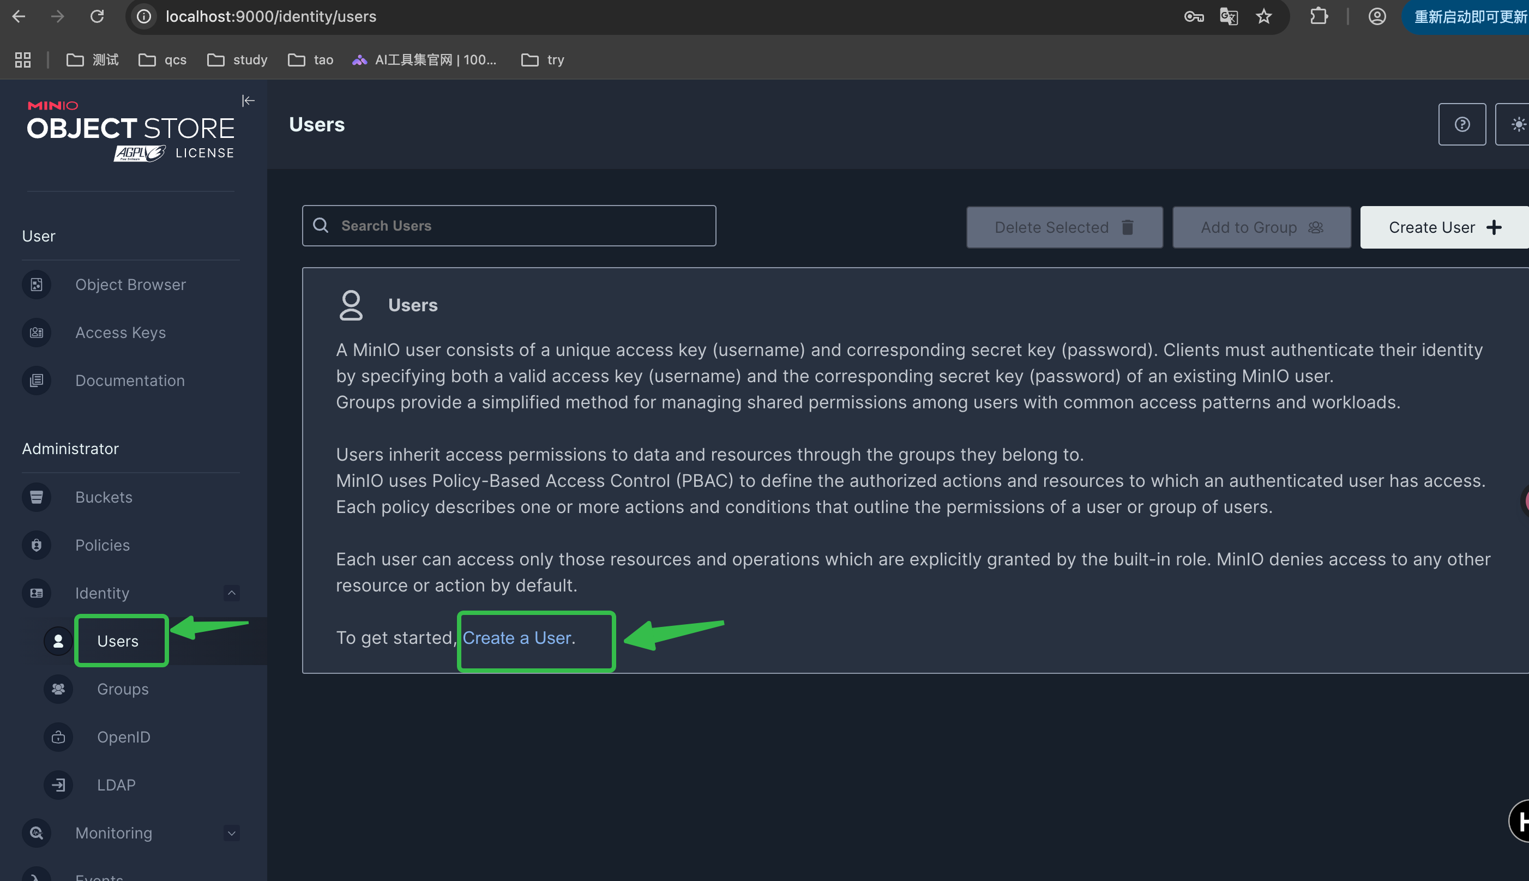Screen dimensions: 1529x881
Task: Click the OpenID lock icon
Action: (x=58, y=737)
